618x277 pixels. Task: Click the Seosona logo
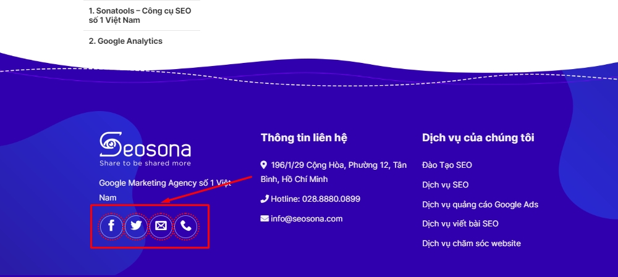pyautogui.click(x=145, y=149)
